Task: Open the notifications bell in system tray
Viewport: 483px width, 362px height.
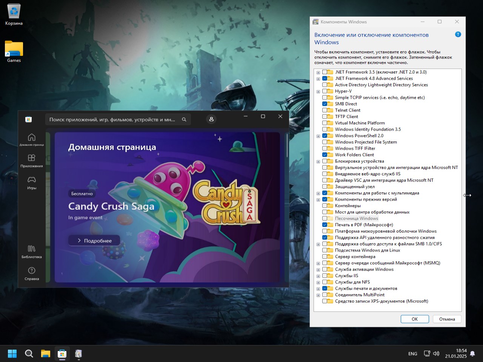Action: pyautogui.click(x=472, y=354)
